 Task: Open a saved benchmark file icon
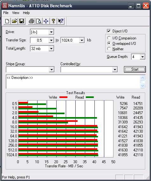click(14, 21)
